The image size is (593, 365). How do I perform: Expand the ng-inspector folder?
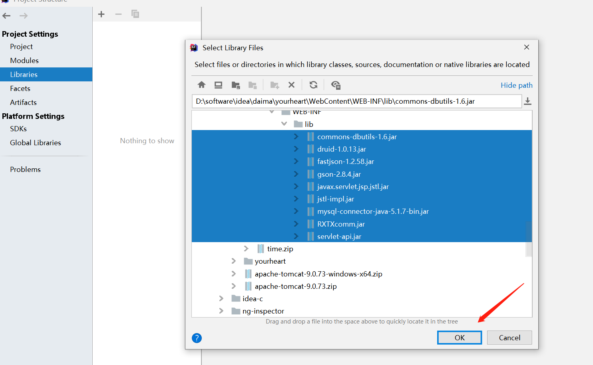click(x=221, y=311)
